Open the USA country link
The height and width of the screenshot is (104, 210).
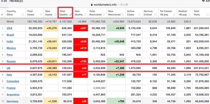pos(9,28)
